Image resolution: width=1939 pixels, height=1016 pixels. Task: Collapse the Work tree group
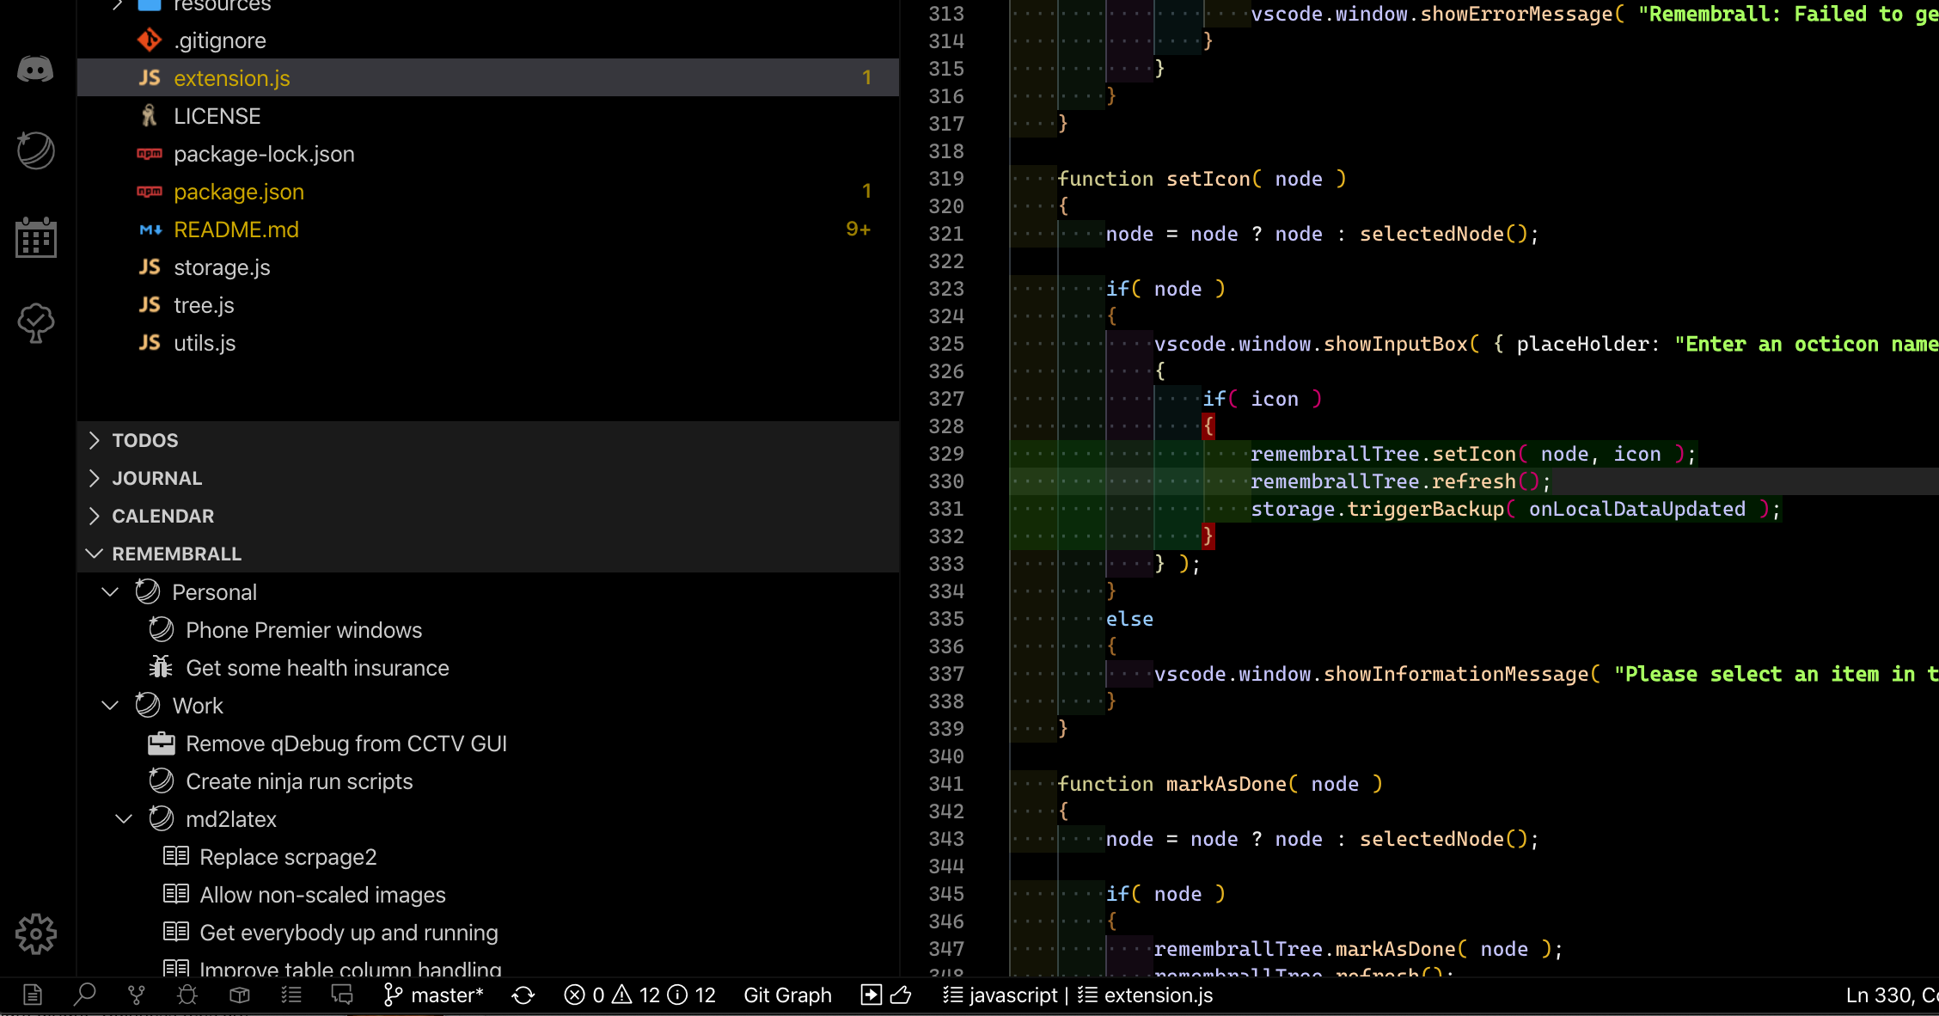coord(110,706)
